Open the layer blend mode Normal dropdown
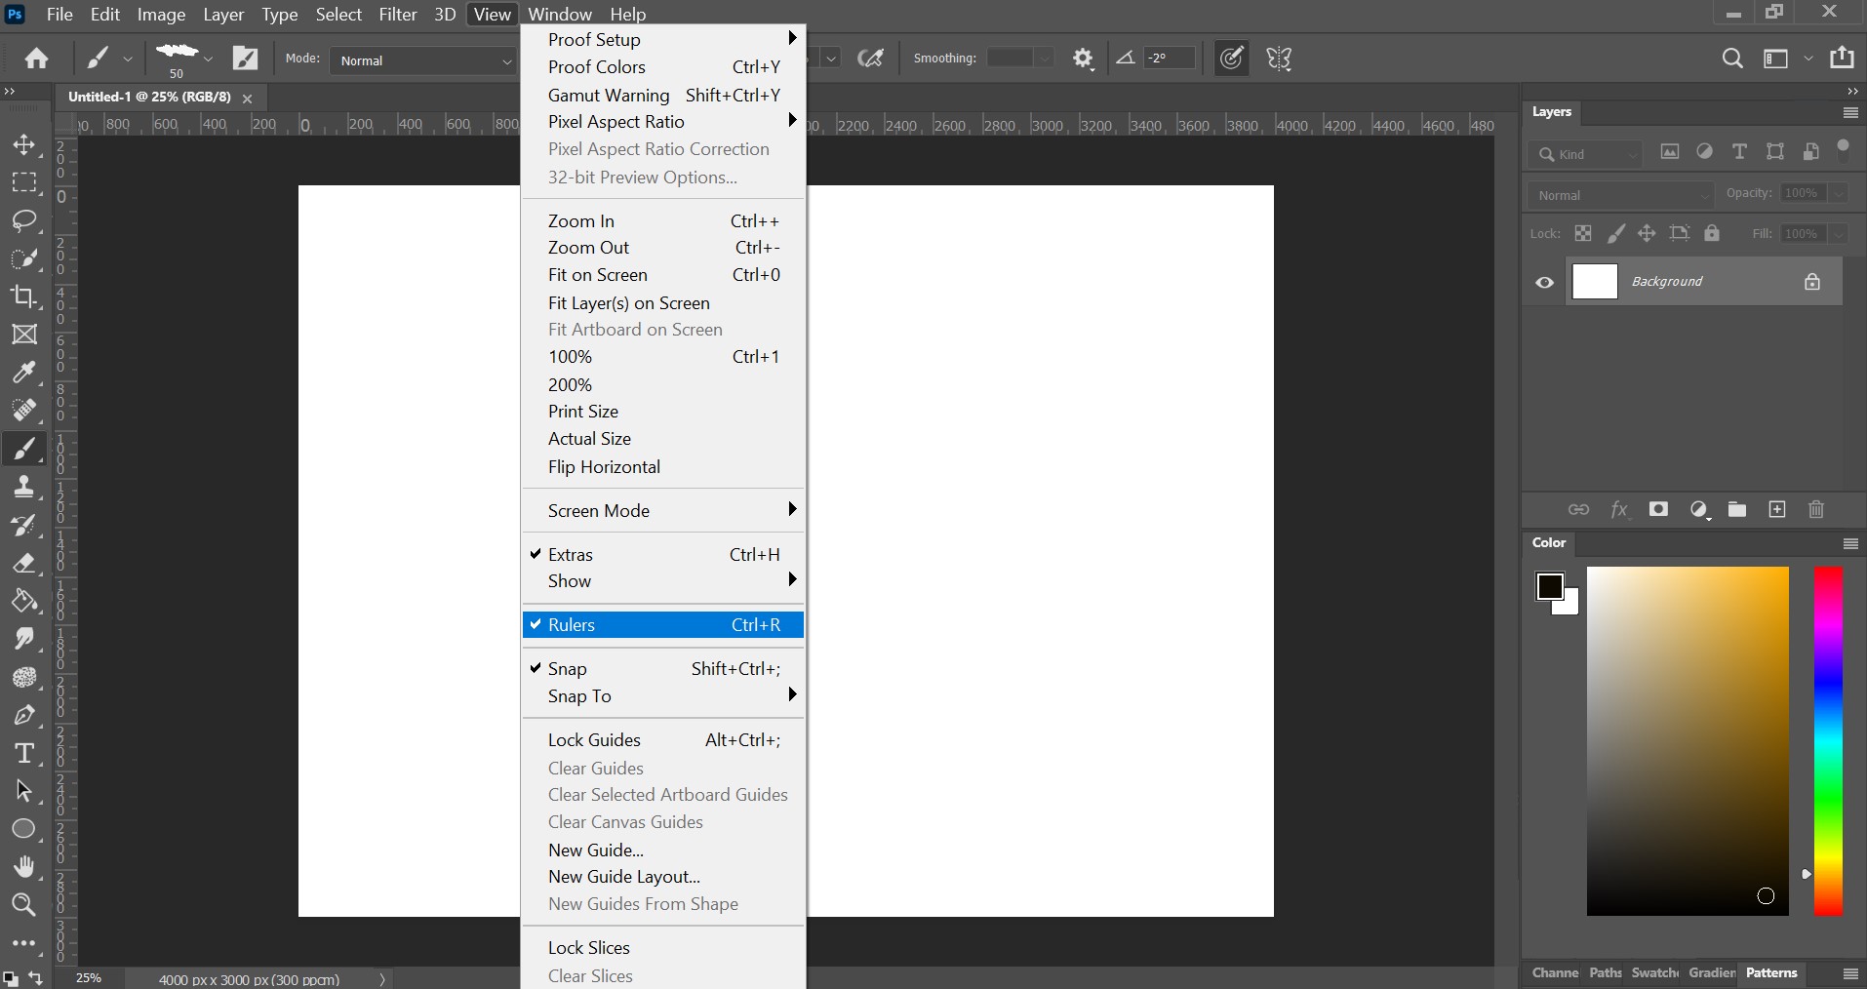Image resolution: width=1867 pixels, height=989 pixels. (x=1620, y=195)
